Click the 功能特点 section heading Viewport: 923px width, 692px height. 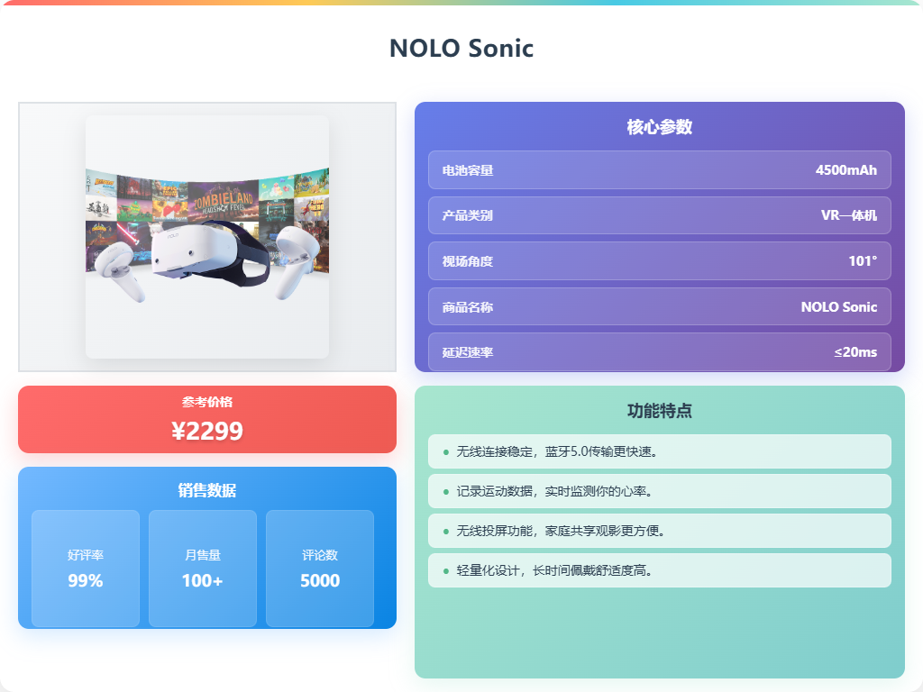click(x=659, y=411)
